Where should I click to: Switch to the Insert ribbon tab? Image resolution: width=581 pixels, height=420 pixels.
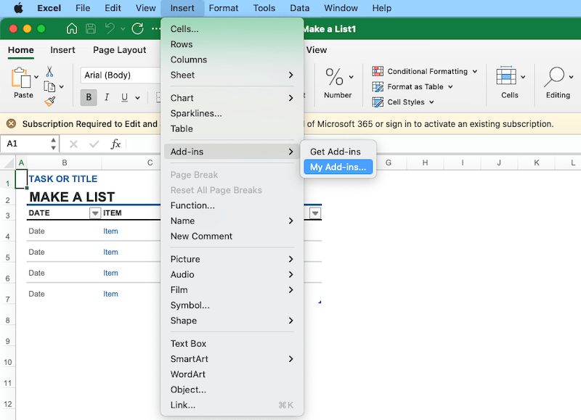tap(62, 50)
